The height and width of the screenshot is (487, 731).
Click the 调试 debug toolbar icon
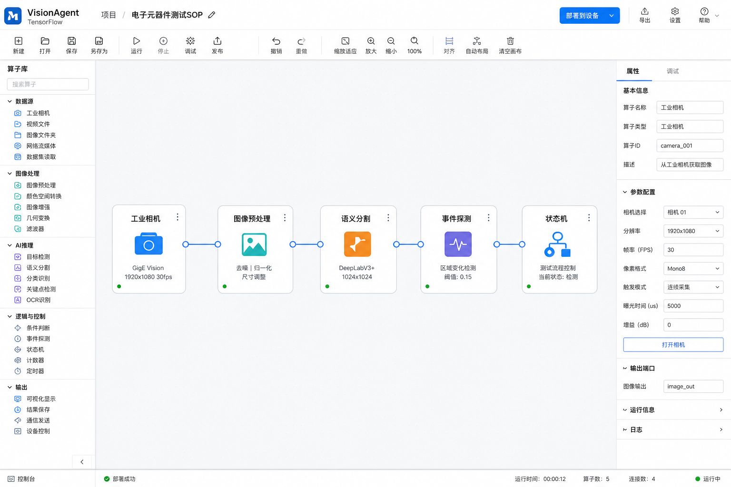pos(190,41)
